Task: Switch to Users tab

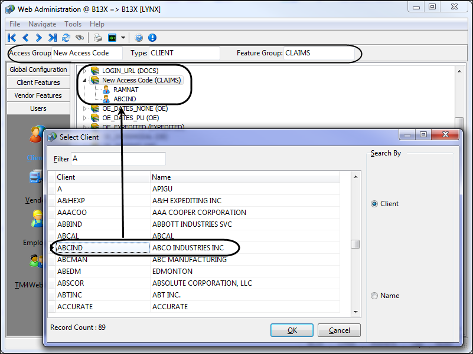Action: [38, 108]
